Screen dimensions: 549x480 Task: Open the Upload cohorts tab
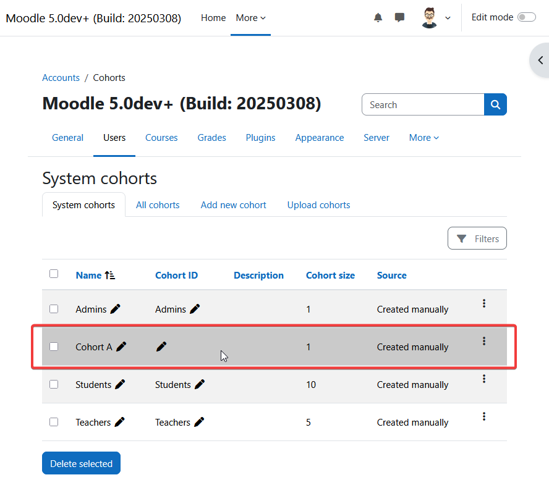pyautogui.click(x=318, y=205)
